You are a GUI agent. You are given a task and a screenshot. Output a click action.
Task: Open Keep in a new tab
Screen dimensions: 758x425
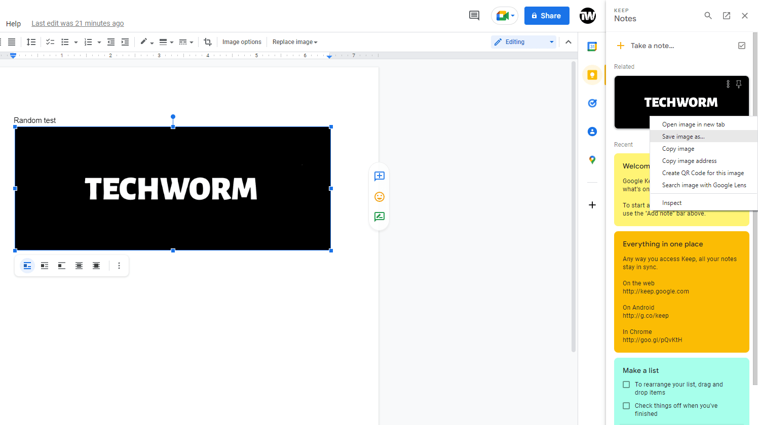pyautogui.click(x=727, y=16)
